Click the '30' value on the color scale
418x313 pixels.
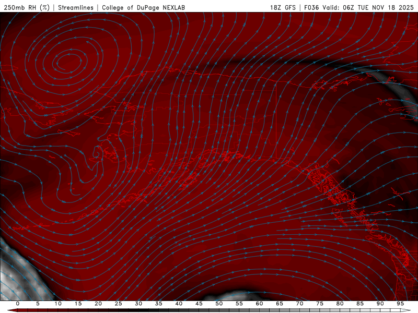(138, 304)
